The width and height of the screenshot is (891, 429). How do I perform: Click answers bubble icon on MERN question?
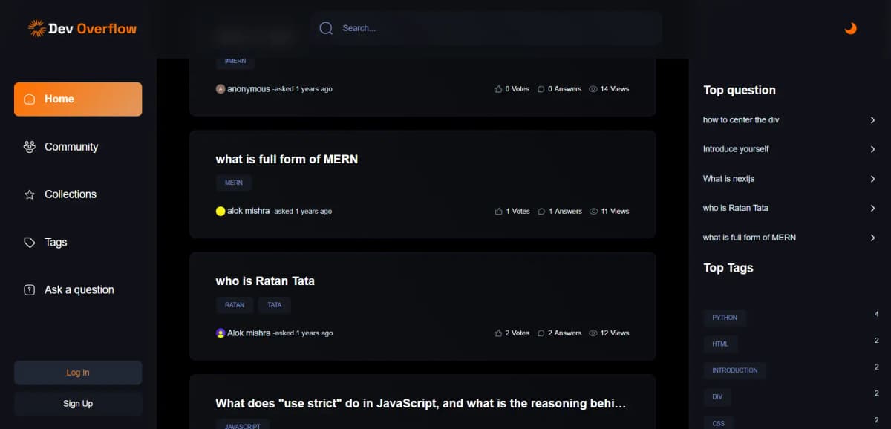pyautogui.click(x=541, y=212)
